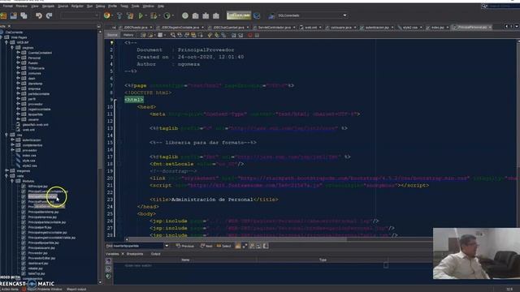Click Last Edit icon in editor toolbar

click(143, 35)
